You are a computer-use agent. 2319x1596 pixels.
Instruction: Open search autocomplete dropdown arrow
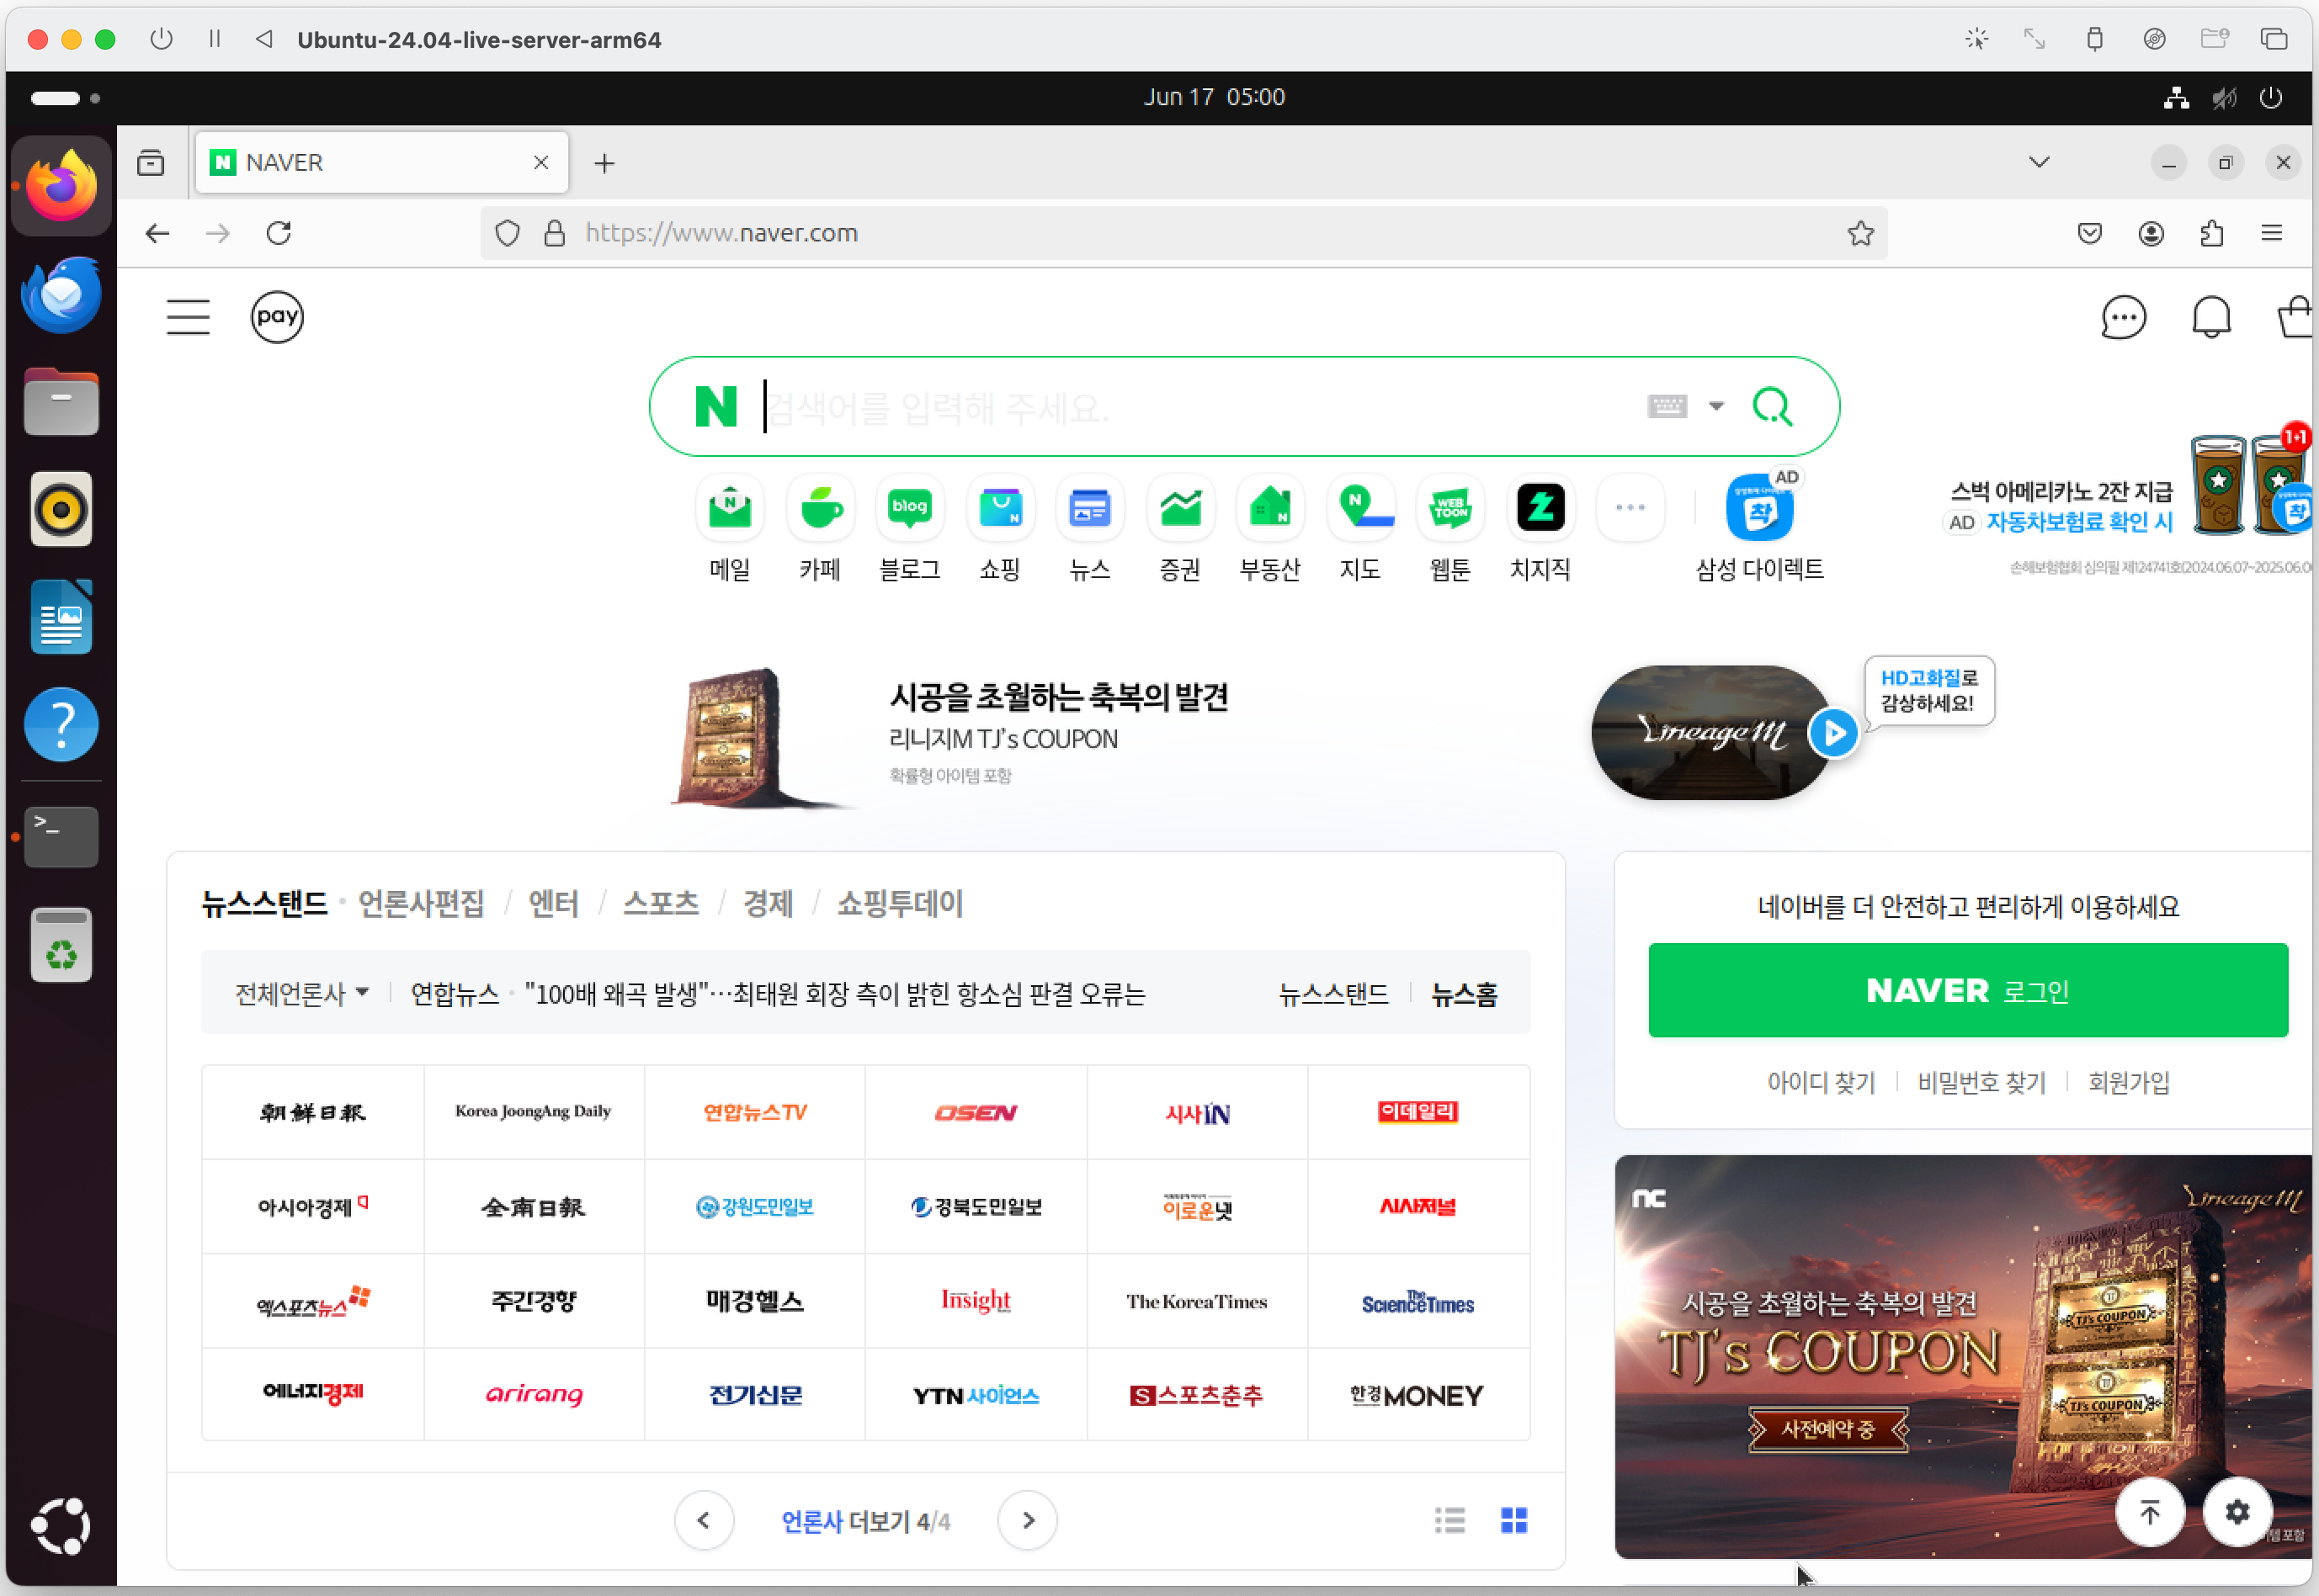1717,406
